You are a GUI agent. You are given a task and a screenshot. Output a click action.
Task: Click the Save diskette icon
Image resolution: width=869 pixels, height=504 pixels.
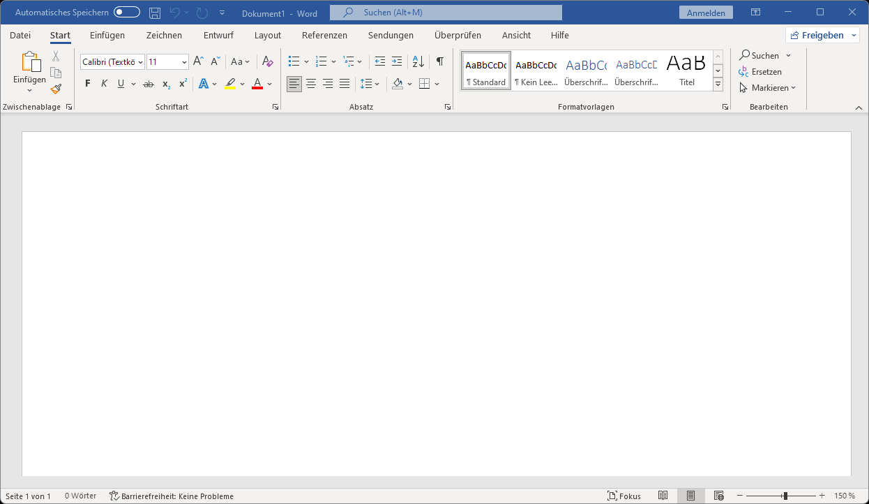point(155,13)
